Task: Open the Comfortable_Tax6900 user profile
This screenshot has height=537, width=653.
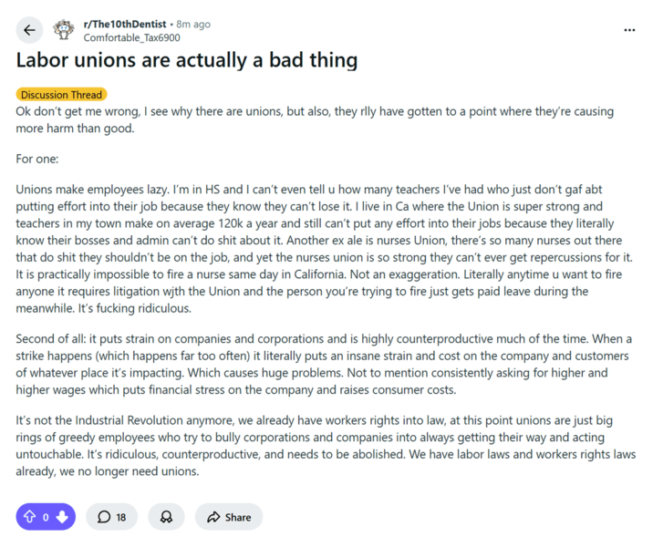Action: coord(131,37)
